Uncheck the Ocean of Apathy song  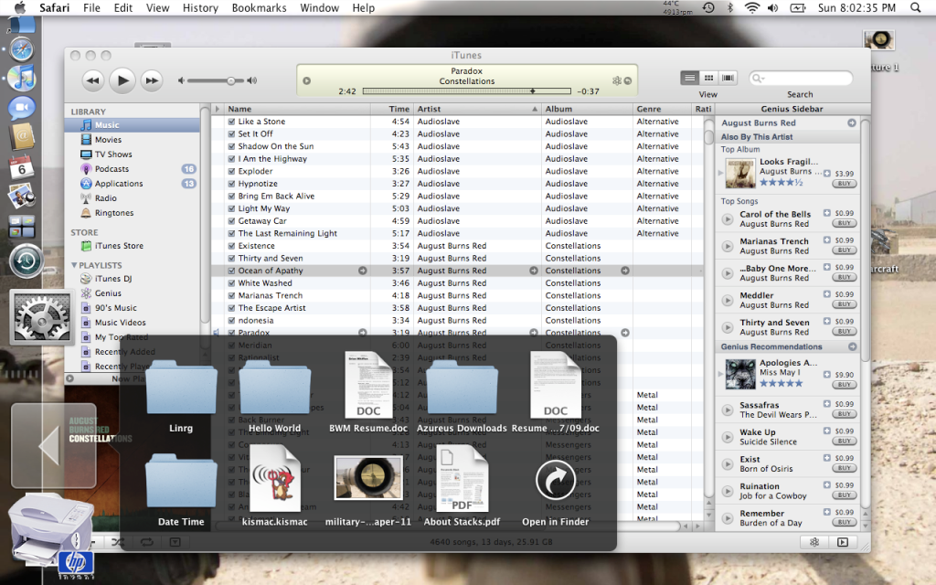click(x=231, y=271)
